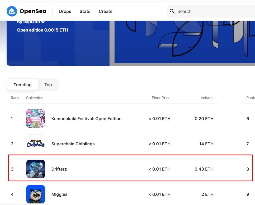255x205 pixels.
Task: Click rank number 9 in second table
Action: click(x=248, y=194)
